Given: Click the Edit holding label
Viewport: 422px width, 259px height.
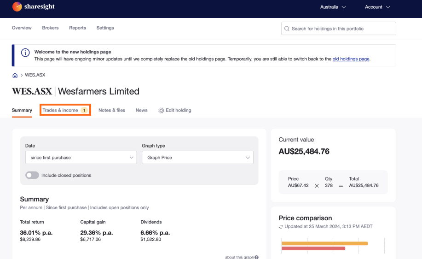Looking at the screenshot, I should [179, 110].
